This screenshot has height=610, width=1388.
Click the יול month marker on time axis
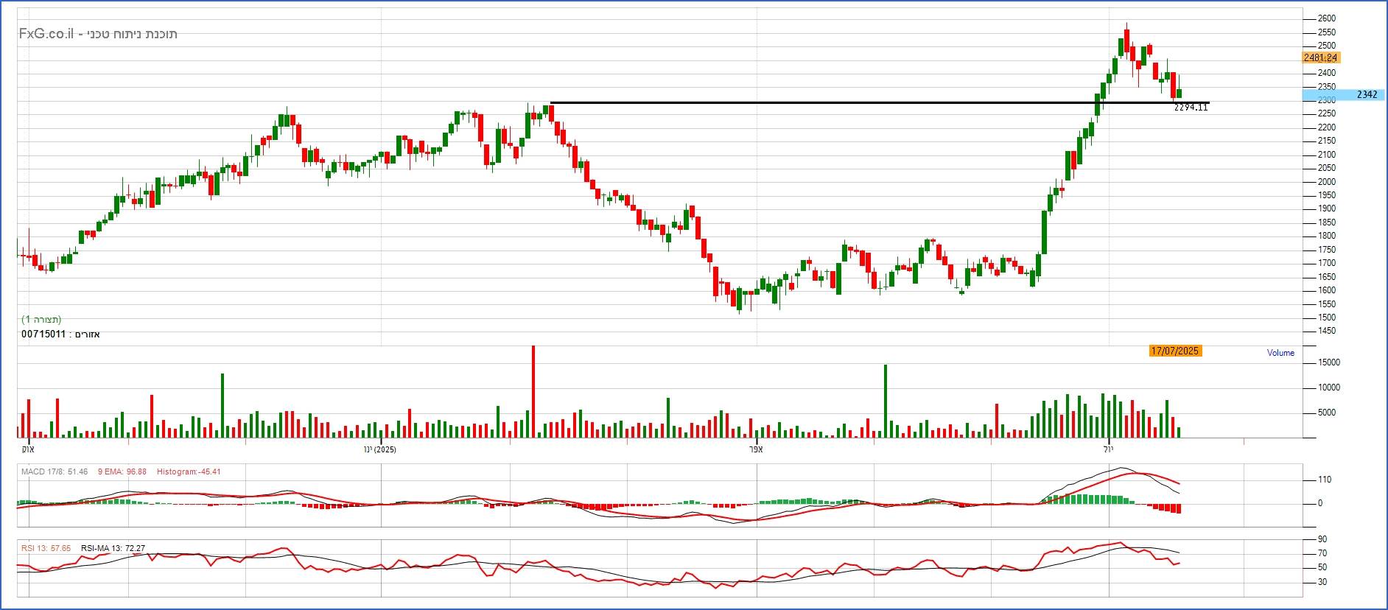[x=1109, y=449]
